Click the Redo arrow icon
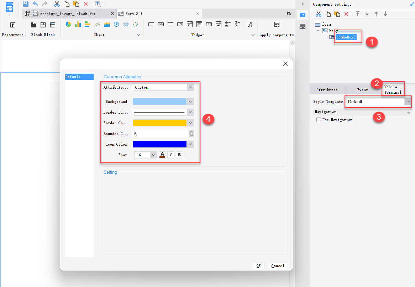The height and width of the screenshot is (287, 415). (45, 4)
